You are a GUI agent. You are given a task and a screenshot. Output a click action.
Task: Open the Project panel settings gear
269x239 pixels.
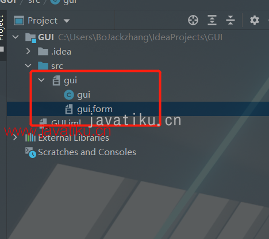point(255,20)
